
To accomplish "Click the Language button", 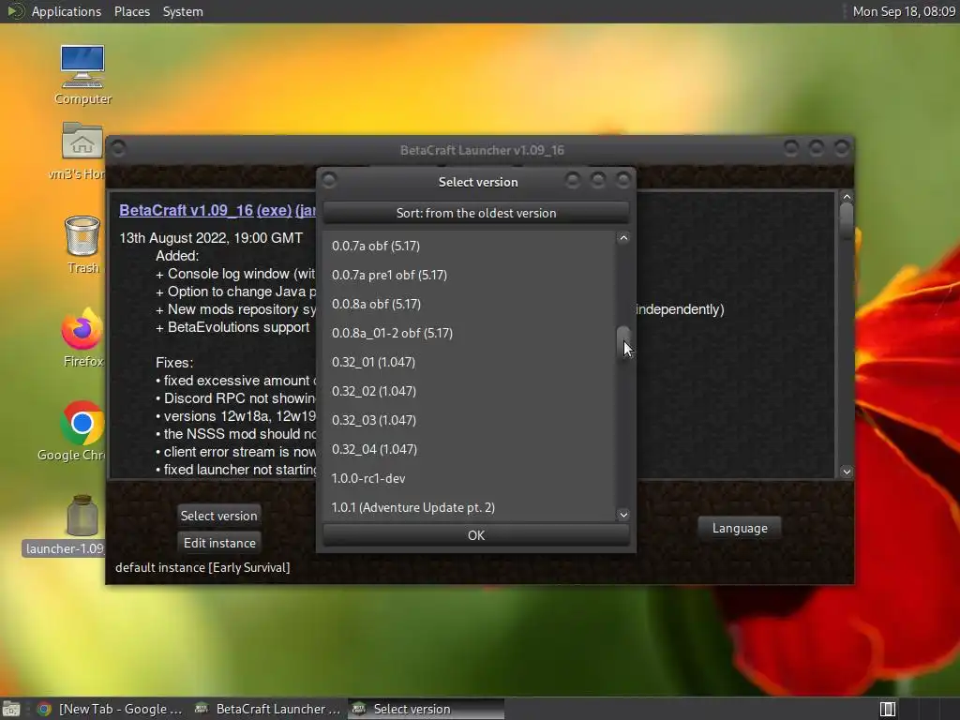I will (x=740, y=528).
